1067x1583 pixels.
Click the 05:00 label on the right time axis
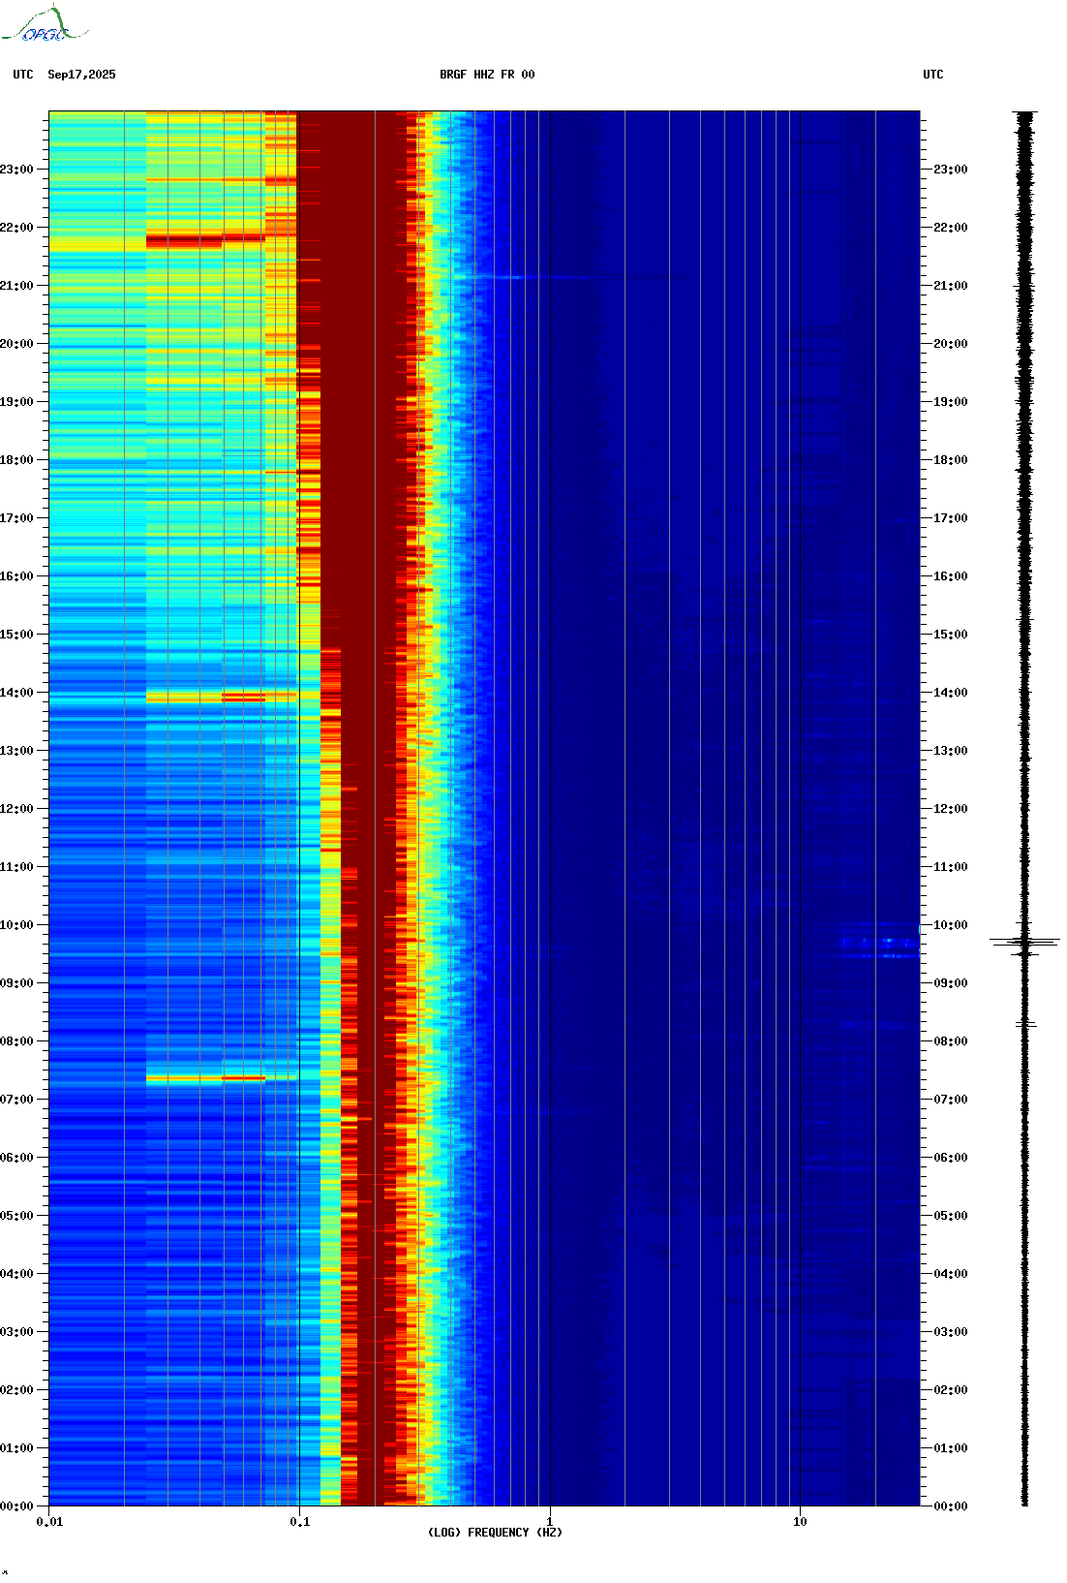(x=951, y=1216)
